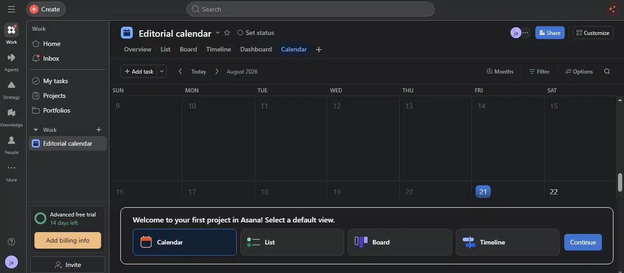Select Editorial calendar project in sidebar
624x273 pixels.
pyautogui.click(x=68, y=143)
